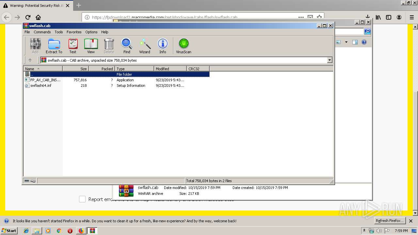Image resolution: width=418 pixels, height=235 pixels.
Task: Open Chrome from taskbar
Action: coord(59,231)
